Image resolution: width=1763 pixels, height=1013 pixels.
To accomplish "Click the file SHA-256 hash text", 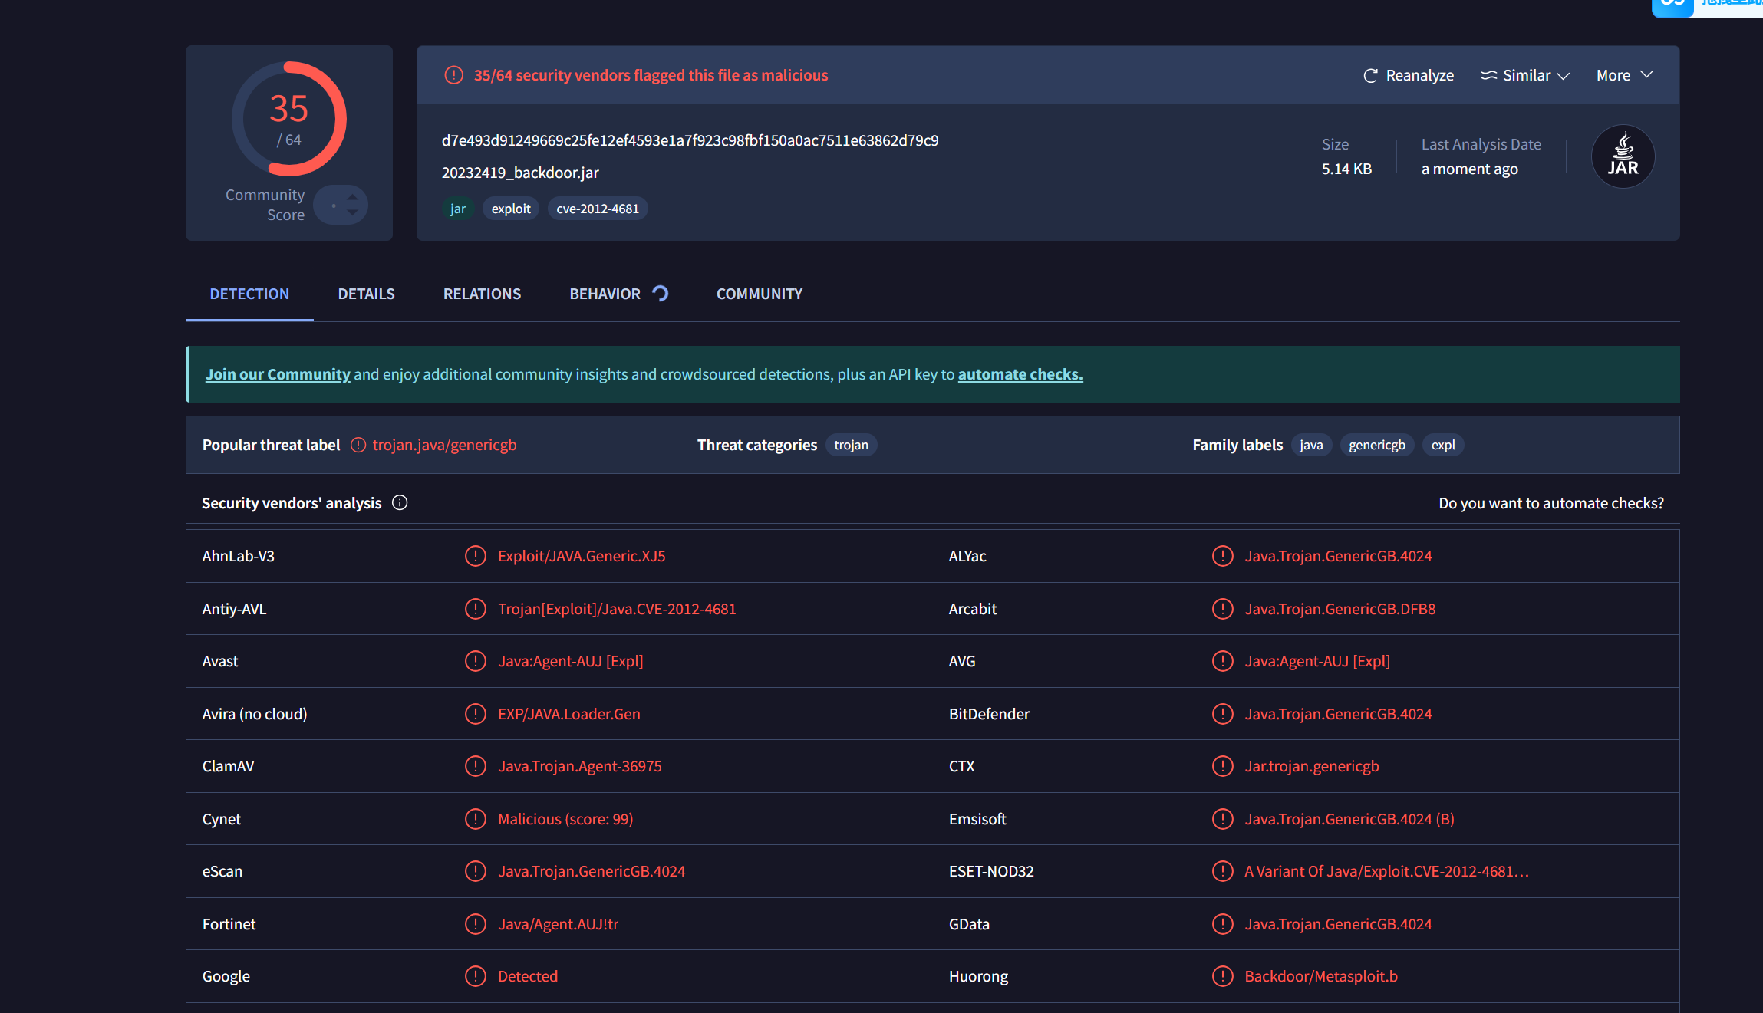I will 690,140.
